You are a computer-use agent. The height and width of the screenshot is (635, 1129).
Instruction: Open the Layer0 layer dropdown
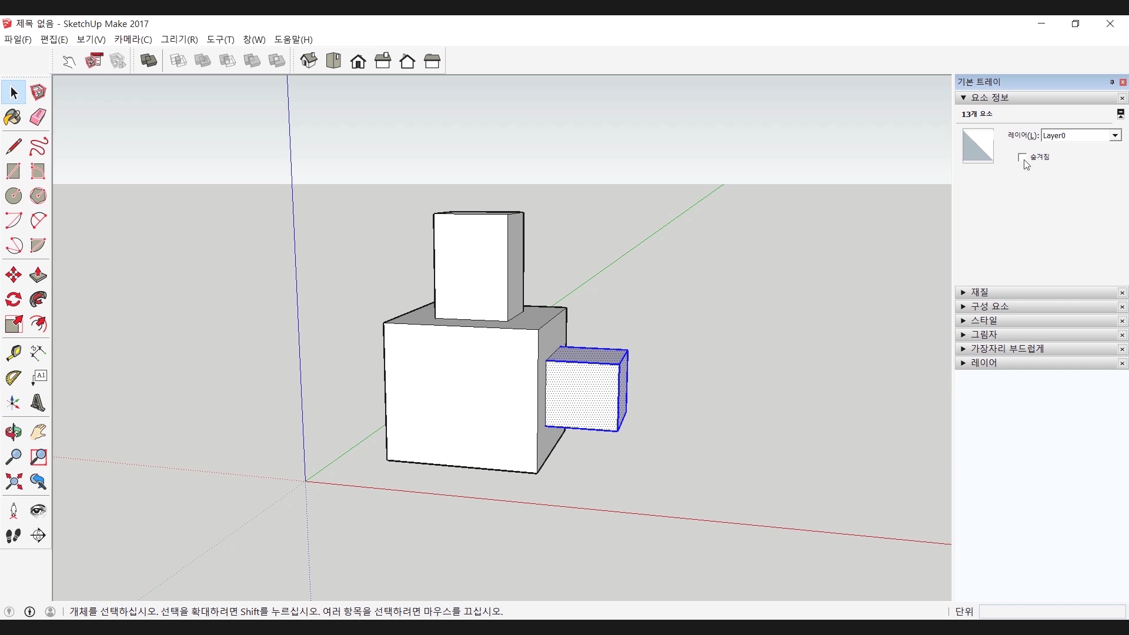click(x=1115, y=136)
